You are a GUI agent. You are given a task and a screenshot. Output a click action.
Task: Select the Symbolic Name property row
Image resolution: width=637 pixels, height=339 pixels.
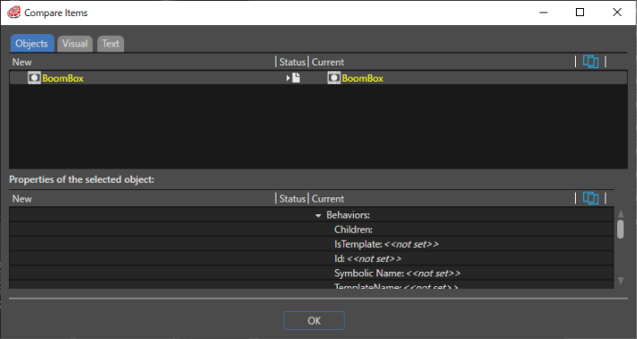[x=311, y=274]
